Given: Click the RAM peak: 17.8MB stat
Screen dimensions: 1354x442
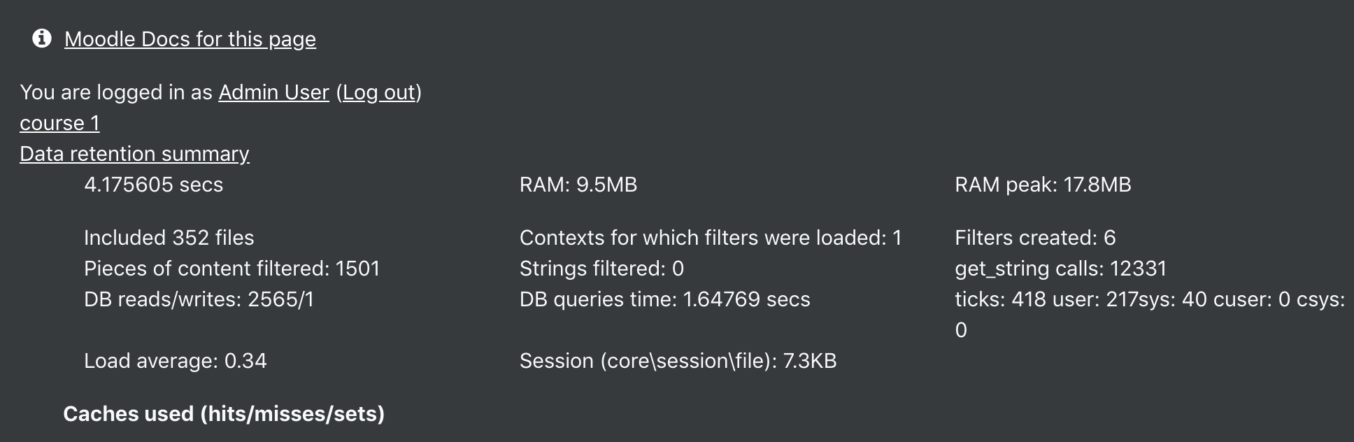Looking at the screenshot, I should click(x=1043, y=185).
